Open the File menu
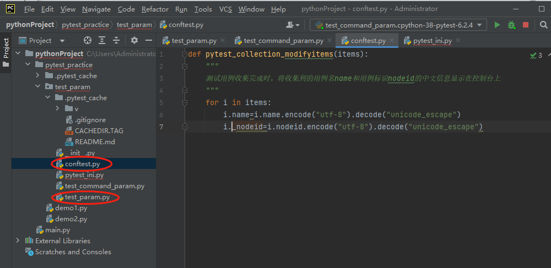 [30, 9]
